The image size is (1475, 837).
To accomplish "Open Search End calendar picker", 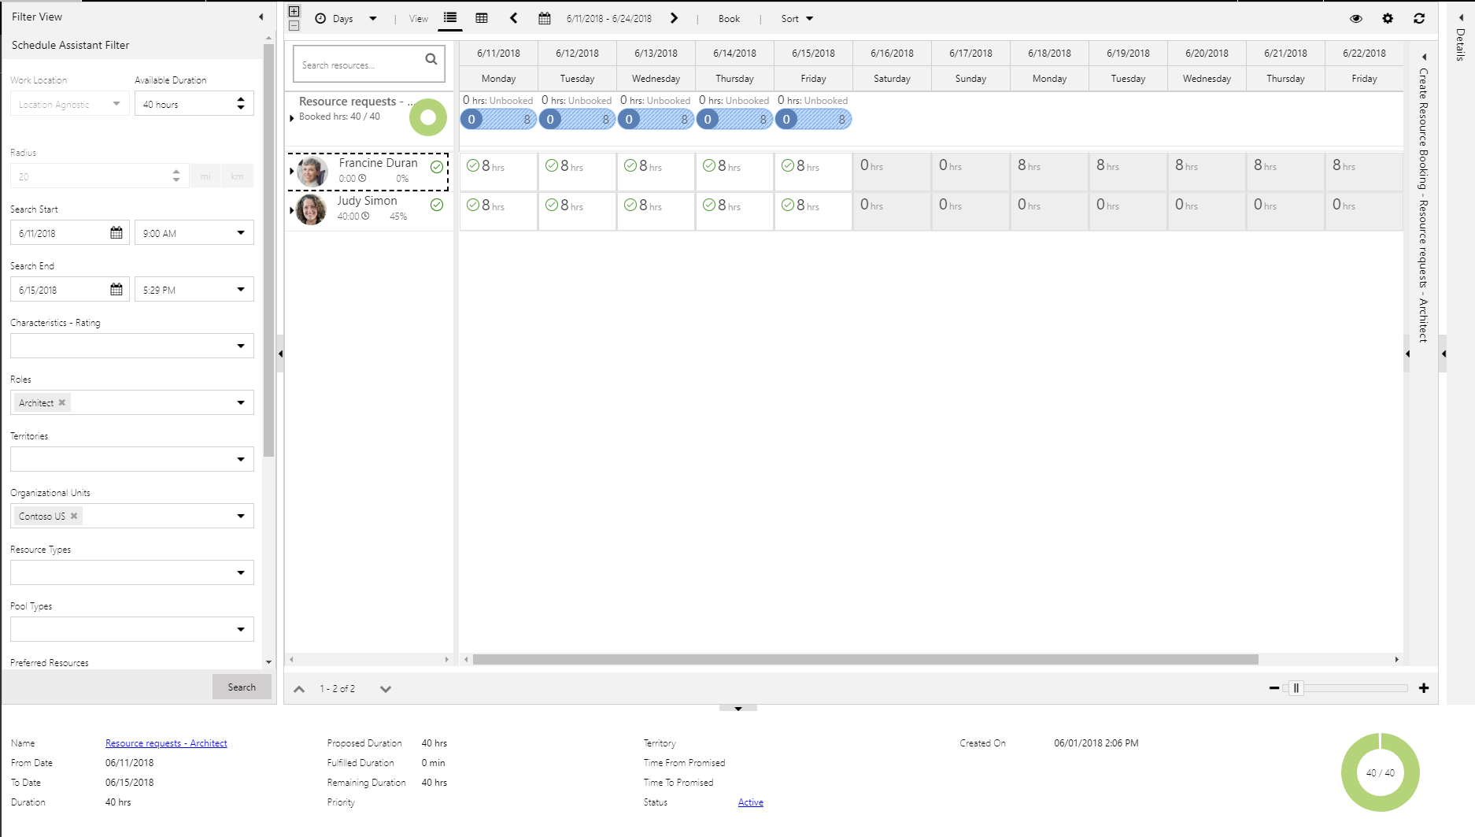I will [x=116, y=290].
